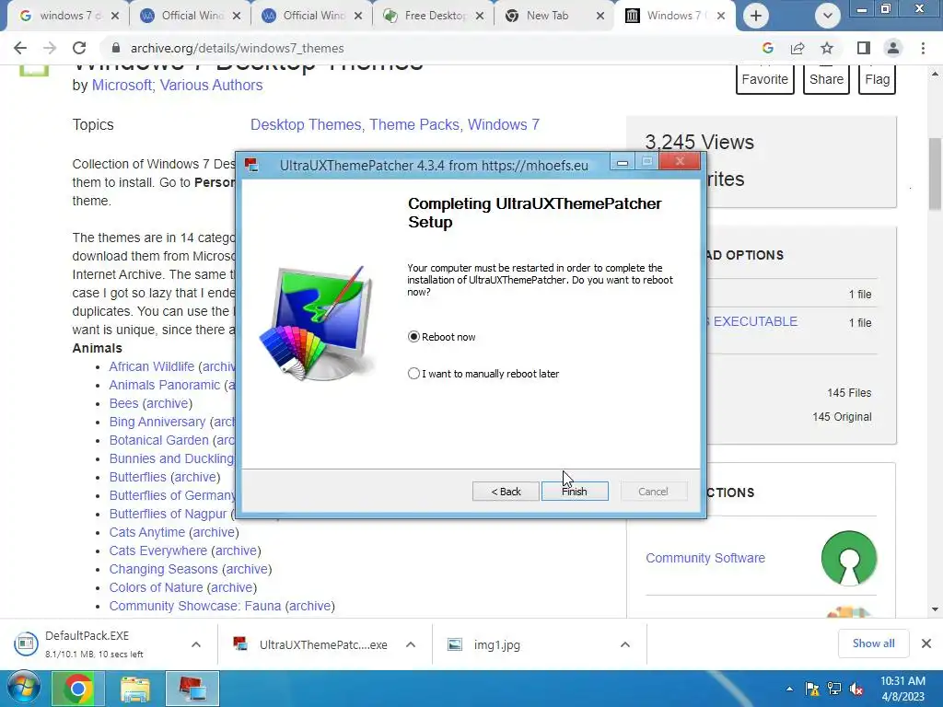Click Action Center flag tray icon

[x=812, y=689]
